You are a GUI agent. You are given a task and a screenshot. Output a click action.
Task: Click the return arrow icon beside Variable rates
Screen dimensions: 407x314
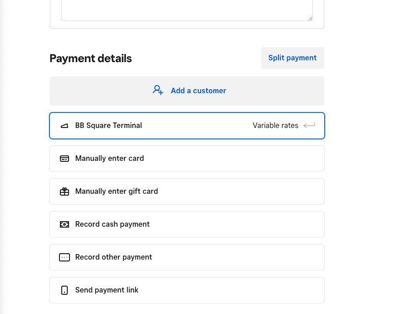pyautogui.click(x=309, y=125)
